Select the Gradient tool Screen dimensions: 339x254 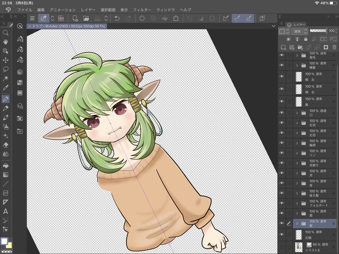click(x=5, y=175)
